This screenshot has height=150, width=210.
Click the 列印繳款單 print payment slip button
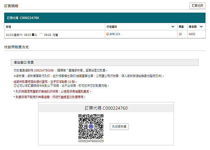(x=119, y=127)
